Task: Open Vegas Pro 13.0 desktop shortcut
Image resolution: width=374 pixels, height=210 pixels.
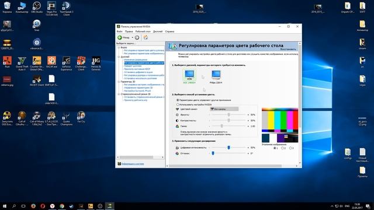Action: (x=51, y=8)
